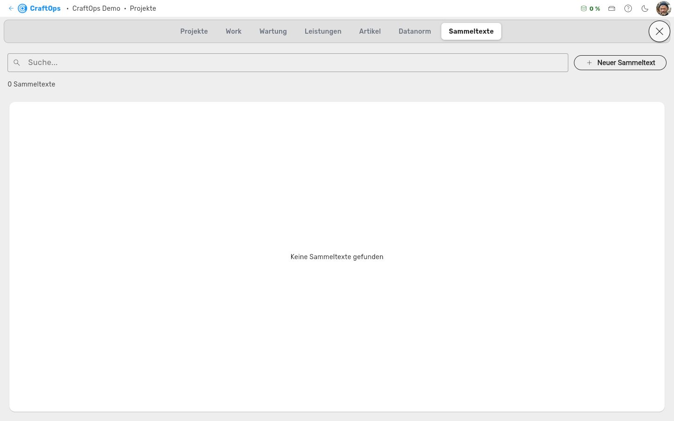Image resolution: width=674 pixels, height=421 pixels.
Task: Switch to the Projekte tab
Action: point(194,31)
